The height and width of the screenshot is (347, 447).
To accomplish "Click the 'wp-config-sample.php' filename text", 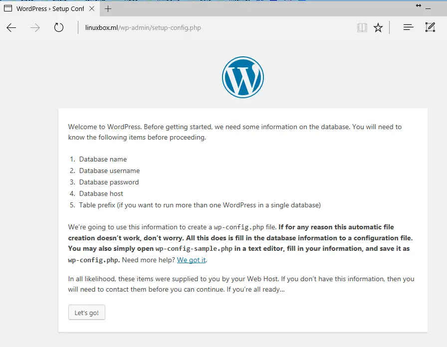I will pyautogui.click(x=194, y=249).
